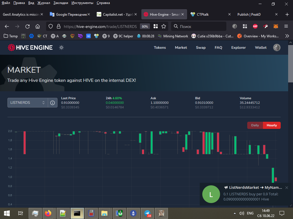Open the MetaMask fox extension
This screenshot has height=219, width=293.
point(276,27)
